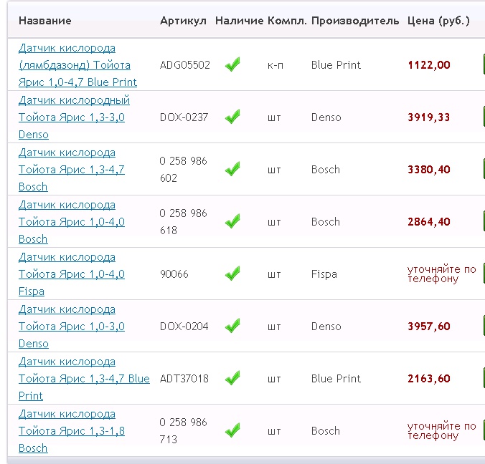Open the Bosch 1,3-4,7 oxygen sensor link
485x464 pixels.
pos(72,170)
